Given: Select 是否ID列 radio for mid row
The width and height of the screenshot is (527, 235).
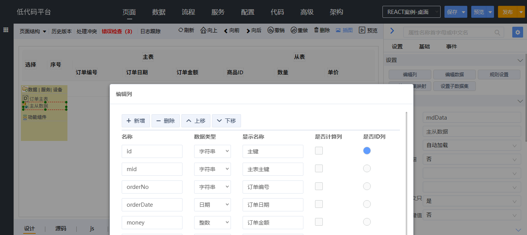Looking at the screenshot, I should (x=367, y=168).
